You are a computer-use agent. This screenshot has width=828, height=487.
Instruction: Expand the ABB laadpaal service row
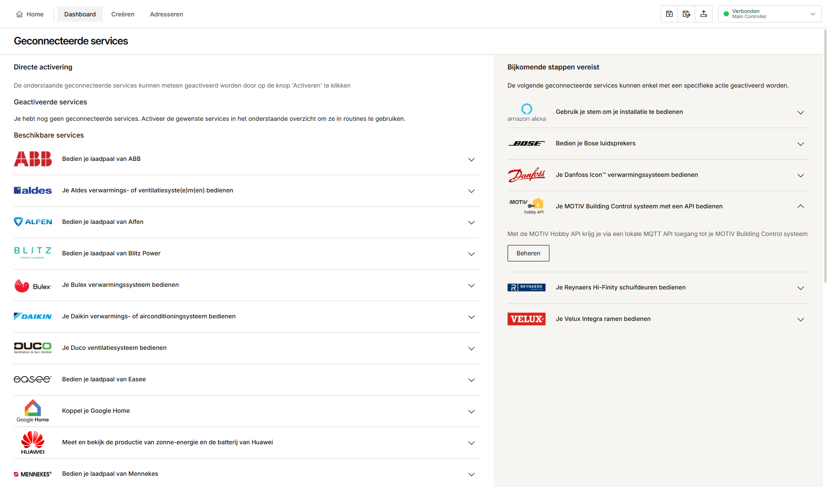(x=247, y=159)
